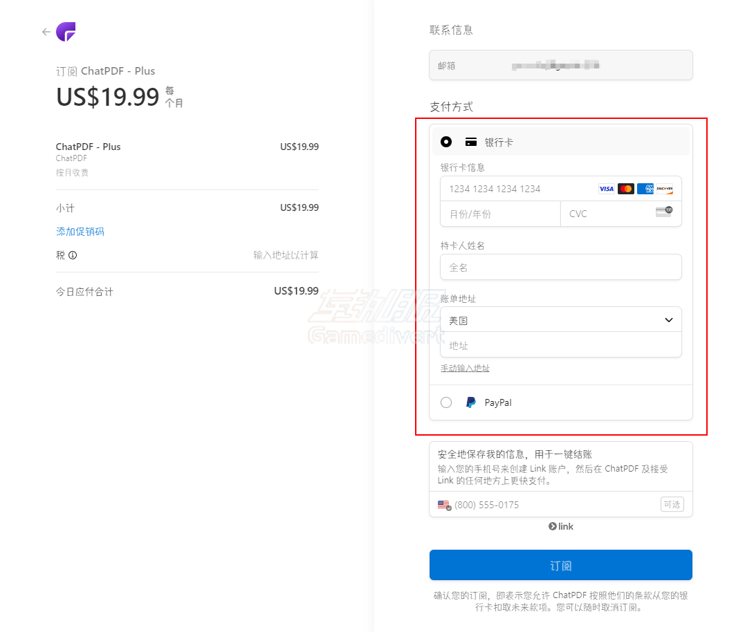Click the 账单地址 label
The height and width of the screenshot is (632, 754).
tap(458, 299)
